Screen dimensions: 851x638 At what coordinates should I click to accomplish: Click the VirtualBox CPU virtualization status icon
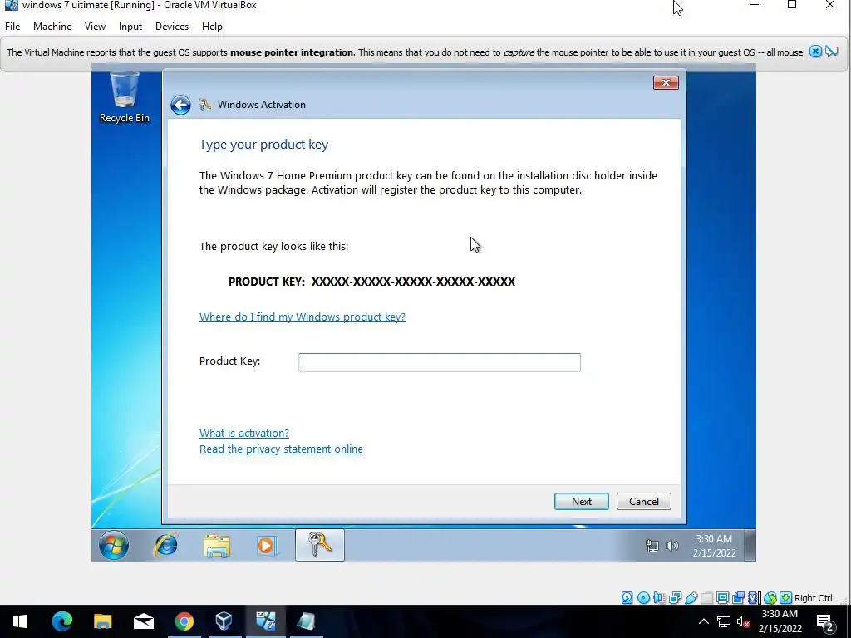coord(753,598)
